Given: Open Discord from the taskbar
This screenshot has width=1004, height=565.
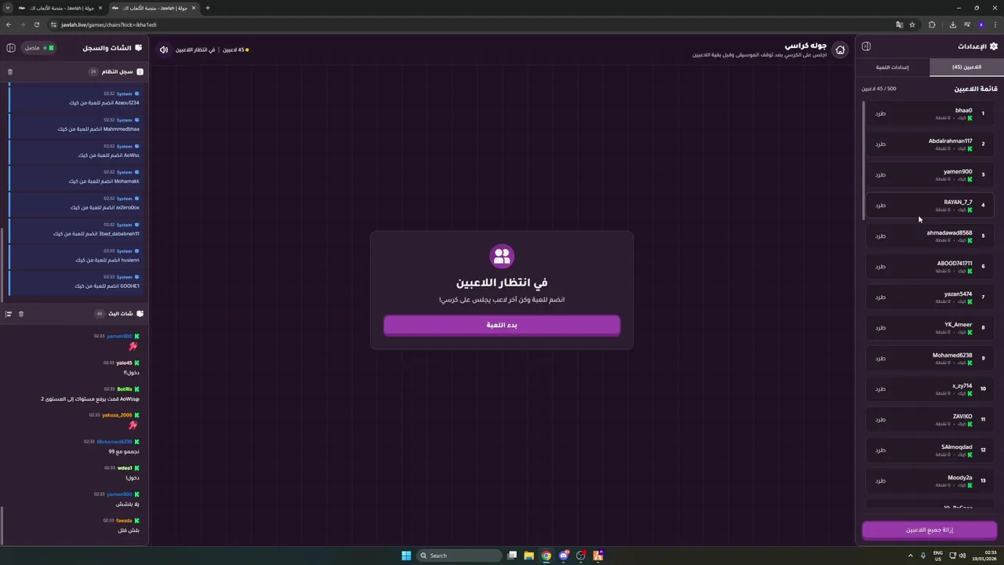Looking at the screenshot, I should point(563,556).
